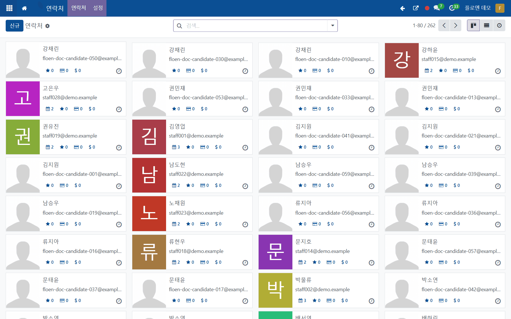
Task: Open 고은우 purple avatar tile
Action: (23, 99)
